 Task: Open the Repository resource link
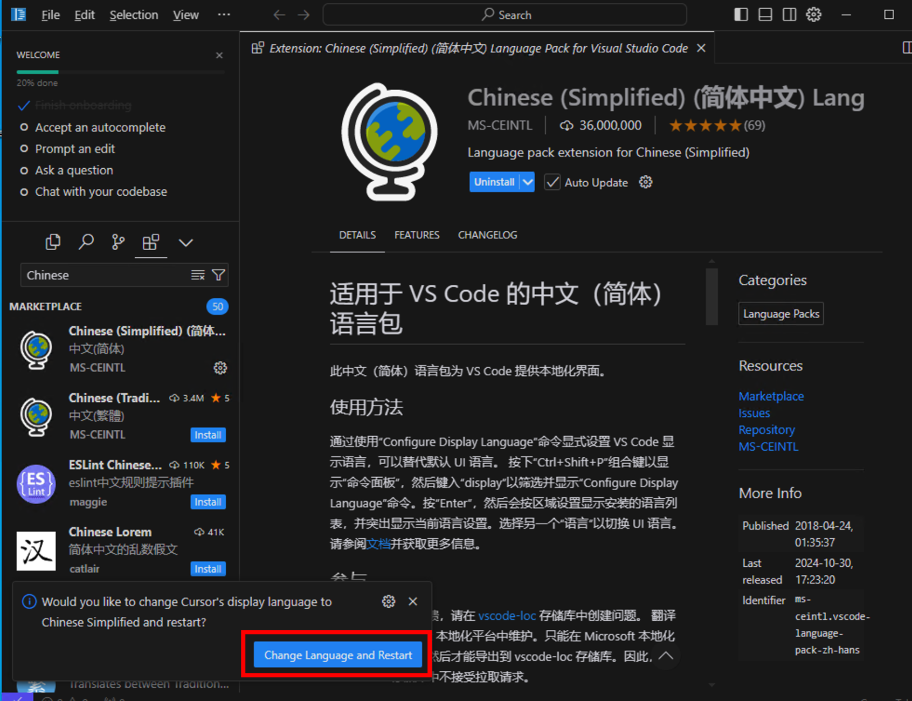766,430
